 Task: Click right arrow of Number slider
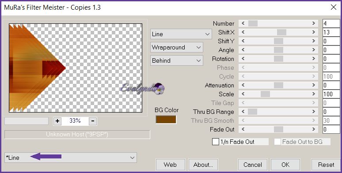pos(313,23)
